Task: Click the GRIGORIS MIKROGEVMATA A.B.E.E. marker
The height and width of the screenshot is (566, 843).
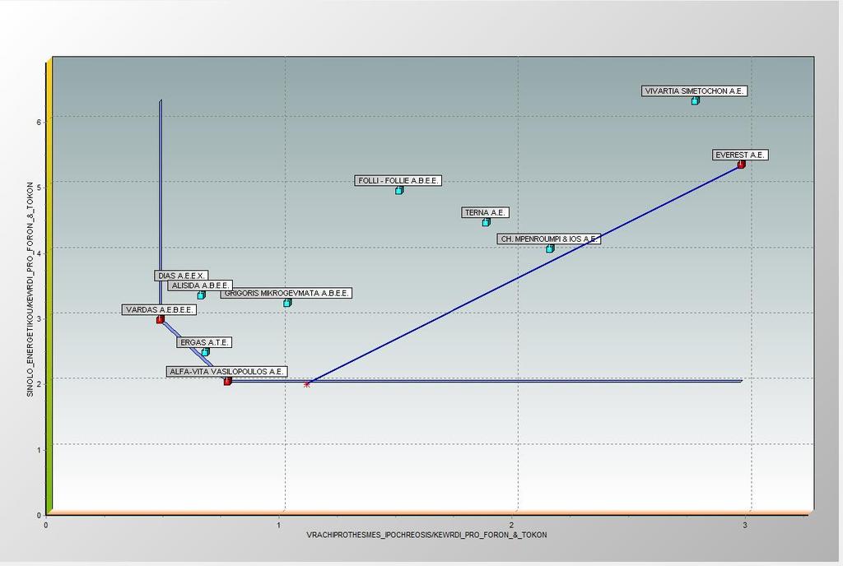Action: point(287,302)
